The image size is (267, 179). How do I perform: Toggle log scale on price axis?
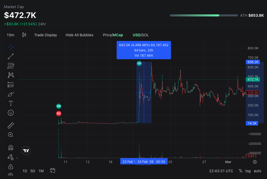(x=248, y=171)
